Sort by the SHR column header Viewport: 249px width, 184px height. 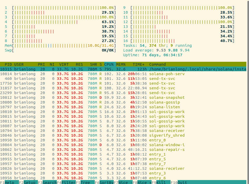coord(93,64)
